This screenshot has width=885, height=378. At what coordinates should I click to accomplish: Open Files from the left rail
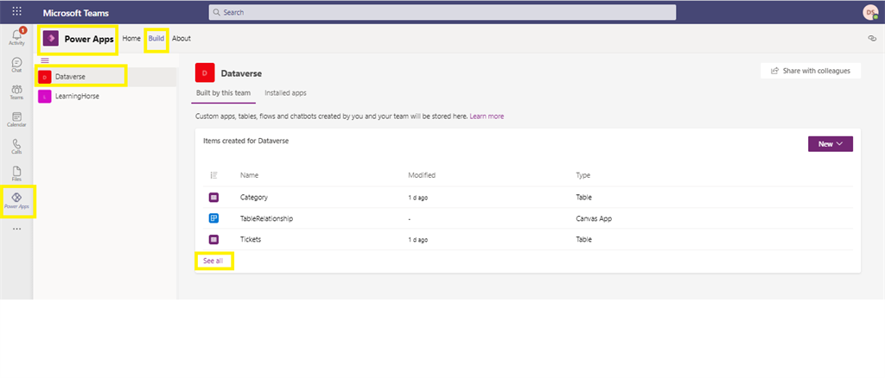(x=16, y=173)
